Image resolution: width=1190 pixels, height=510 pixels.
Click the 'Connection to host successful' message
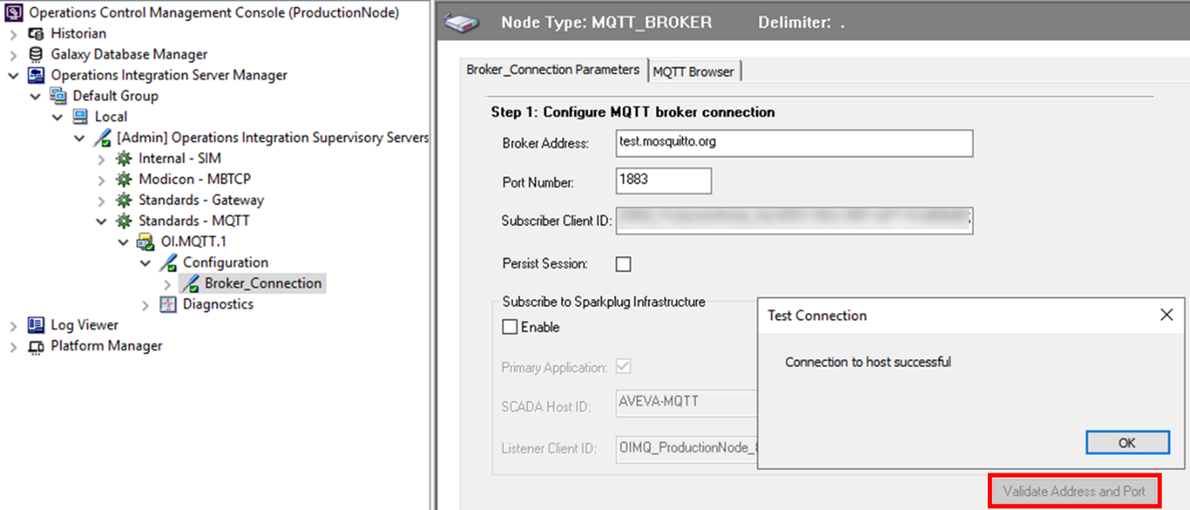pos(868,362)
